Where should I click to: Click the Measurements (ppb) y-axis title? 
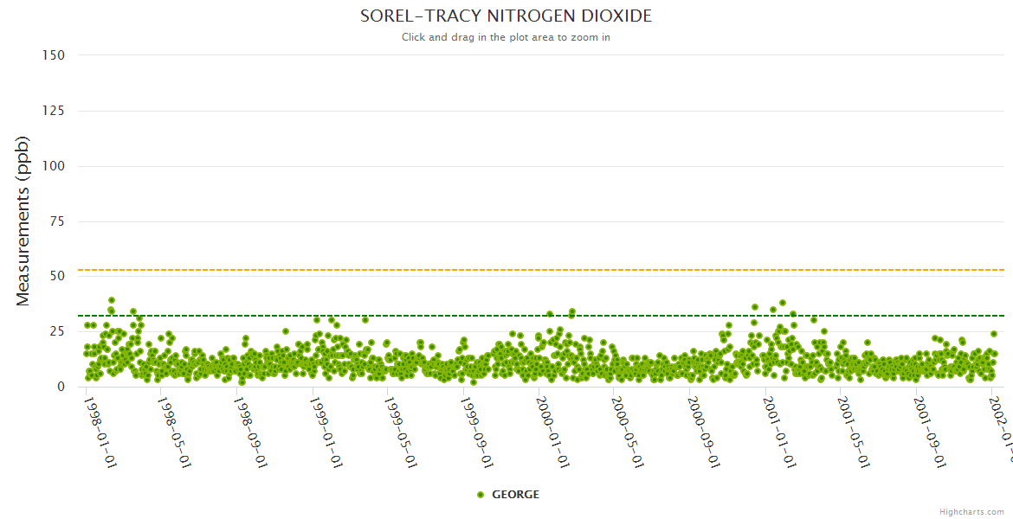[x=23, y=221]
